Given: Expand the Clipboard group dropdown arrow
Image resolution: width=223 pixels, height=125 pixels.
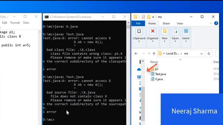Looking at the screenshot, I should click(139, 41).
